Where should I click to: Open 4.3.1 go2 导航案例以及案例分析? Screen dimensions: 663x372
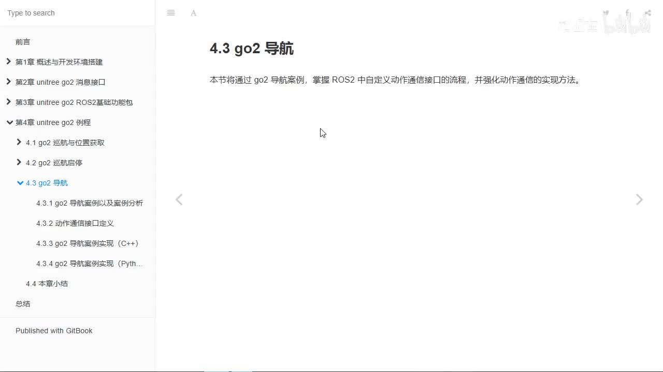pos(90,203)
